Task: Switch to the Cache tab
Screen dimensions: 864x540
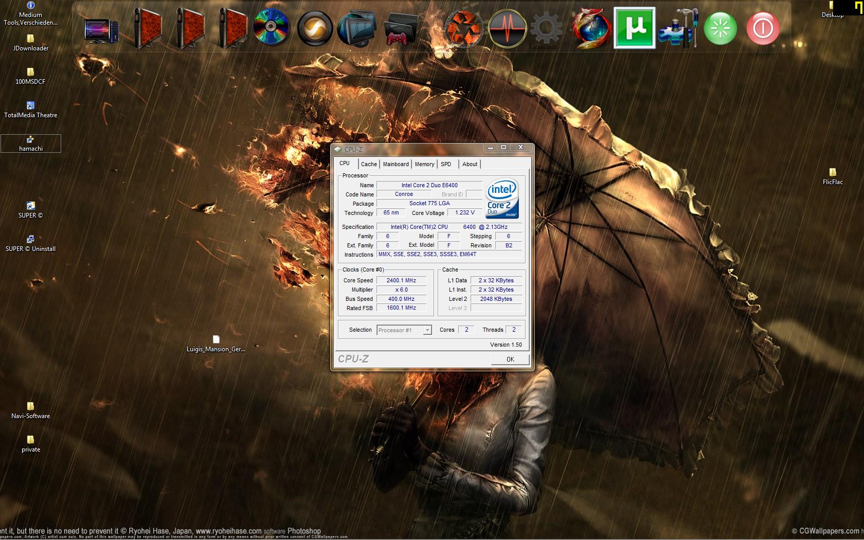Action: click(x=369, y=164)
